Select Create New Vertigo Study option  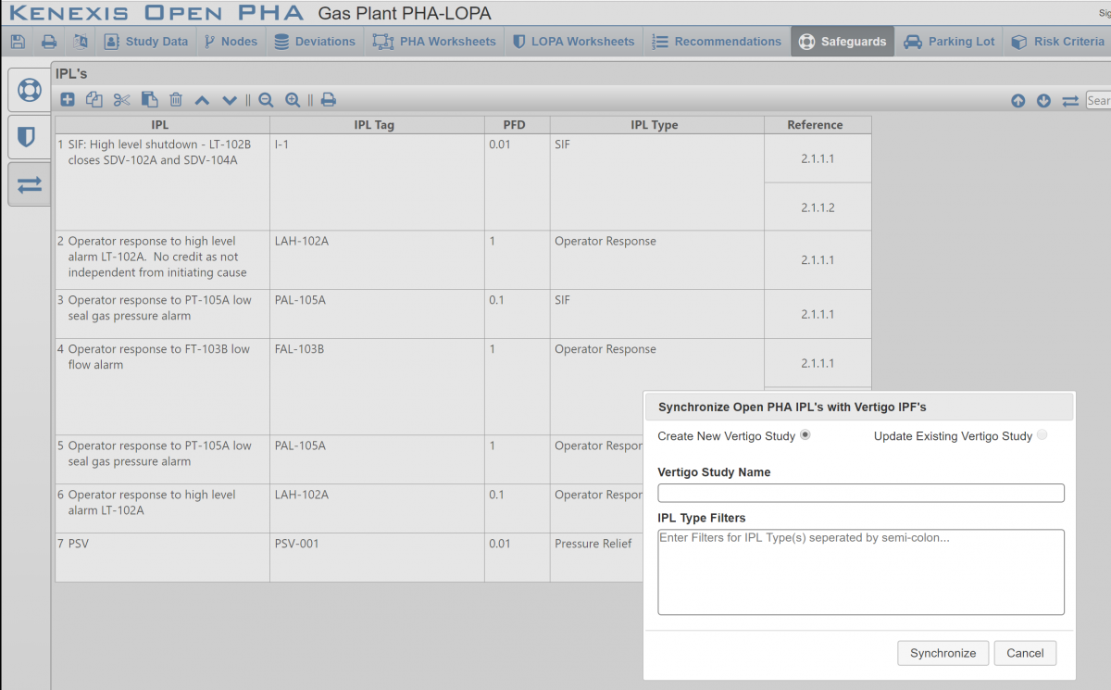(805, 435)
